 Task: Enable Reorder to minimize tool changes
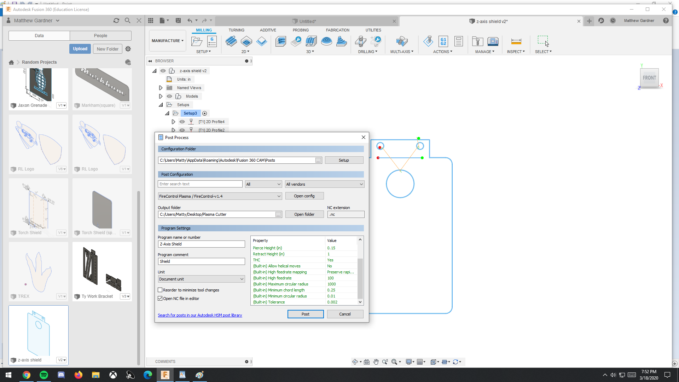tap(160, 290)
